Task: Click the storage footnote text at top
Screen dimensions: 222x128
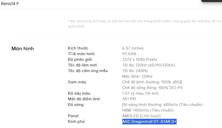Action: (x=145, y=24)
